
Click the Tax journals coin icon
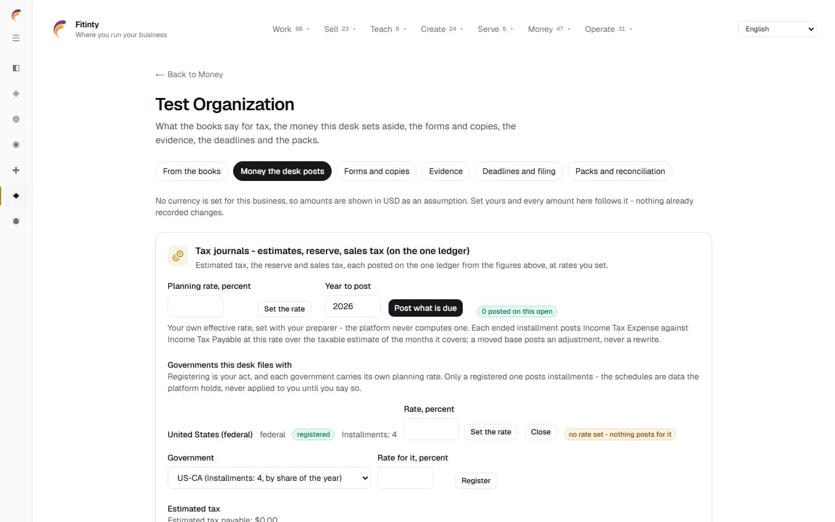tap(178, 256)
